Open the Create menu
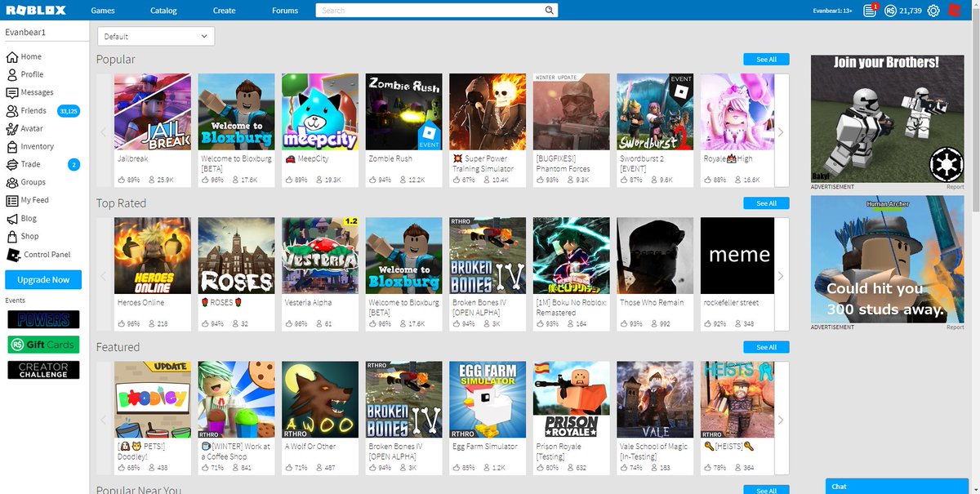 225,11
